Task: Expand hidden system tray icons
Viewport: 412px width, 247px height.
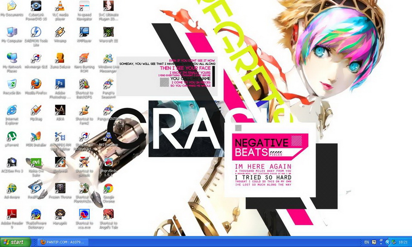Action: (x=388, y=242)
